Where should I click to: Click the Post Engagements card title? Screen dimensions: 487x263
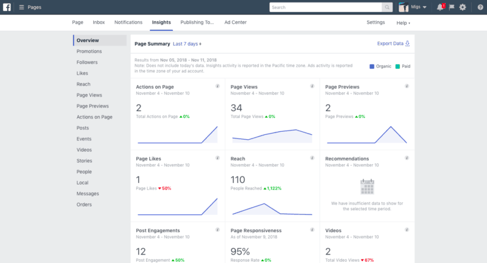[x=158, y=230]
